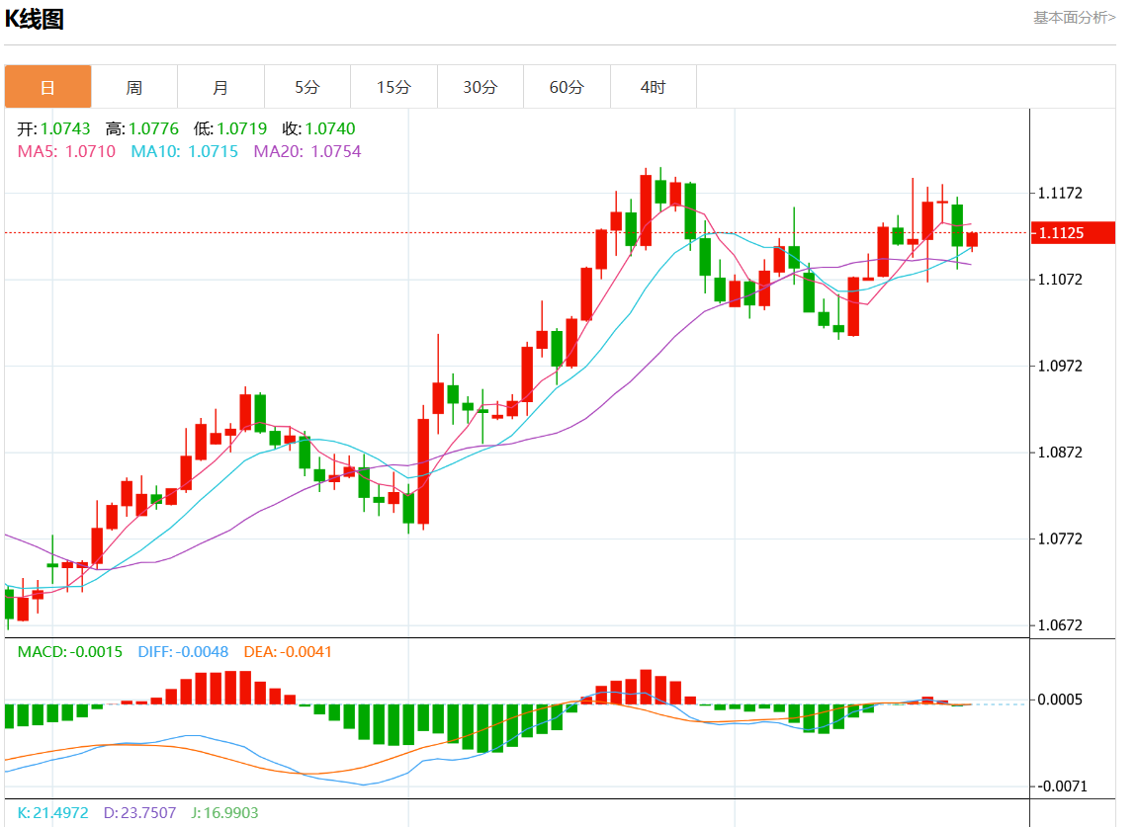Image resolution: width=1139 pixels, height=827 pixels.
Task: Select the DIFF indicator label
Action: coord(183,652)
